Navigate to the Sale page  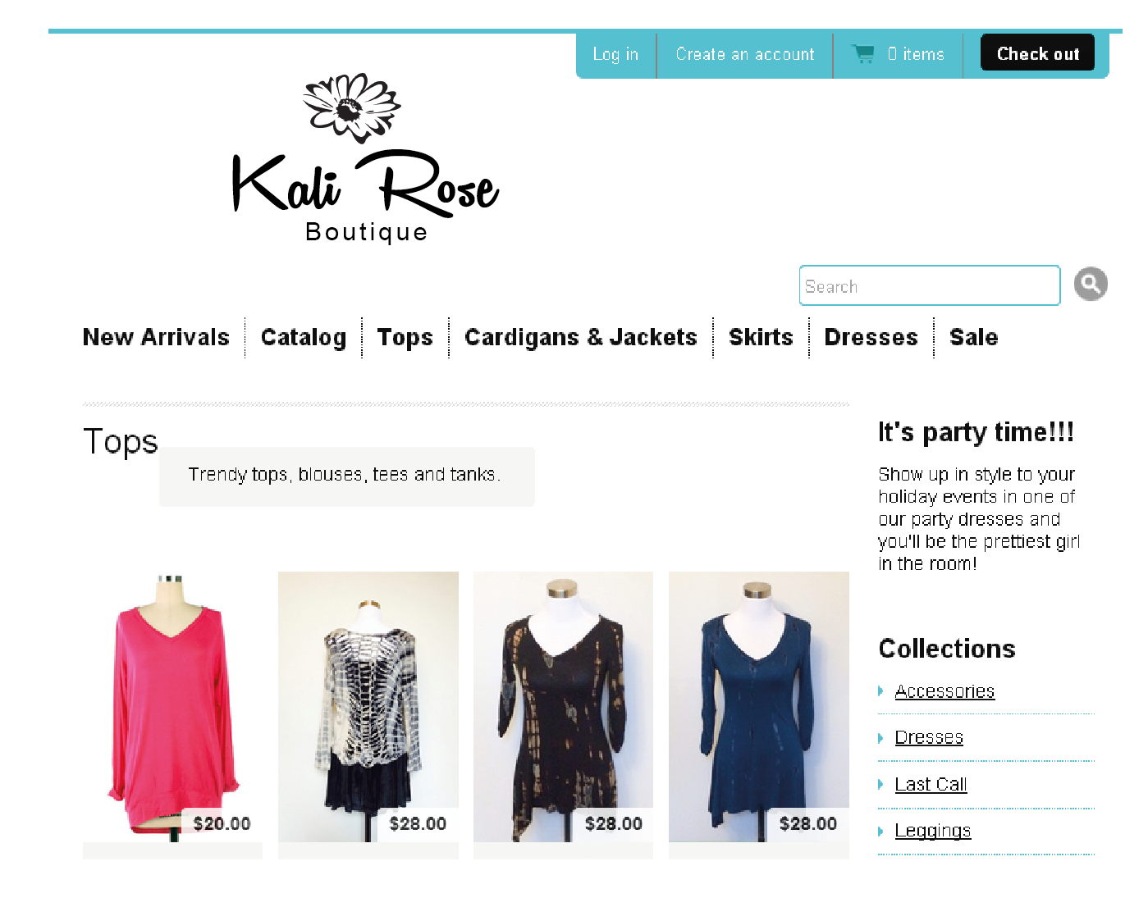tap(973, 337)
